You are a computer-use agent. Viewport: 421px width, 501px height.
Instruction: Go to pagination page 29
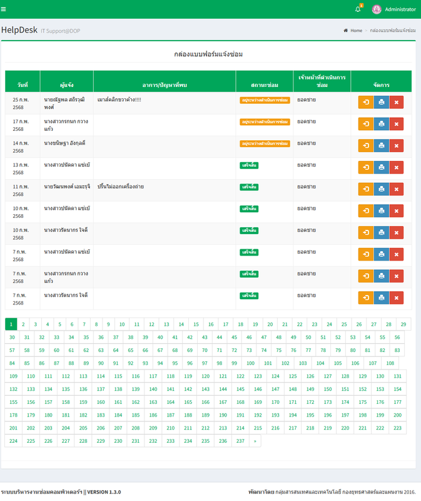(x=403, y=324)
